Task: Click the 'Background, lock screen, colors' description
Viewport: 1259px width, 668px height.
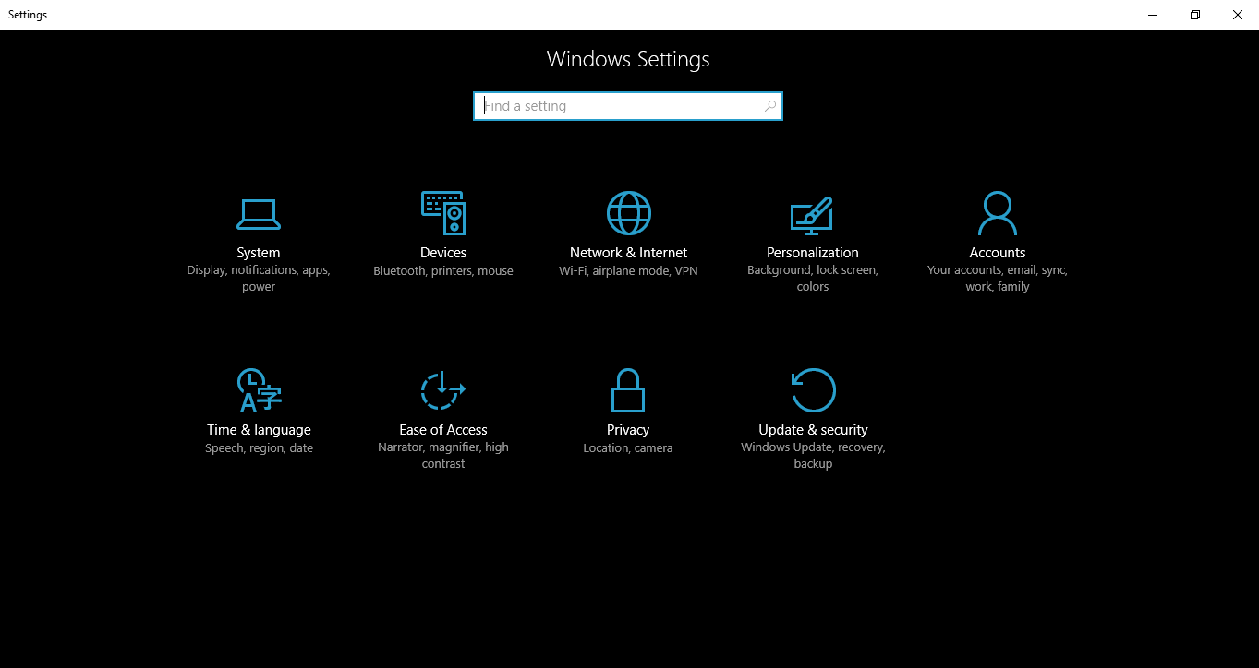Action: point(813,279)
